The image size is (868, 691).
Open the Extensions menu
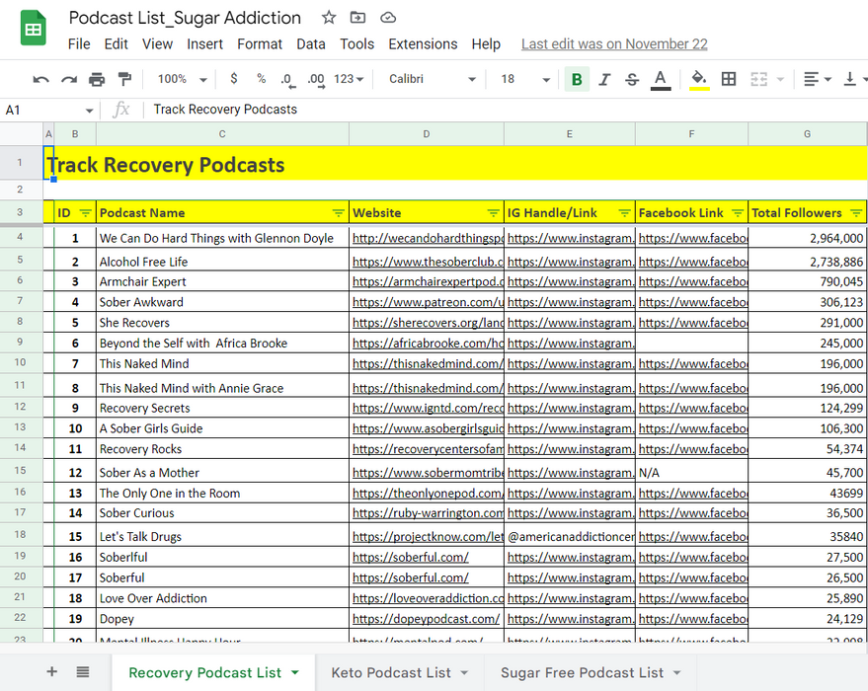point(423,44)
